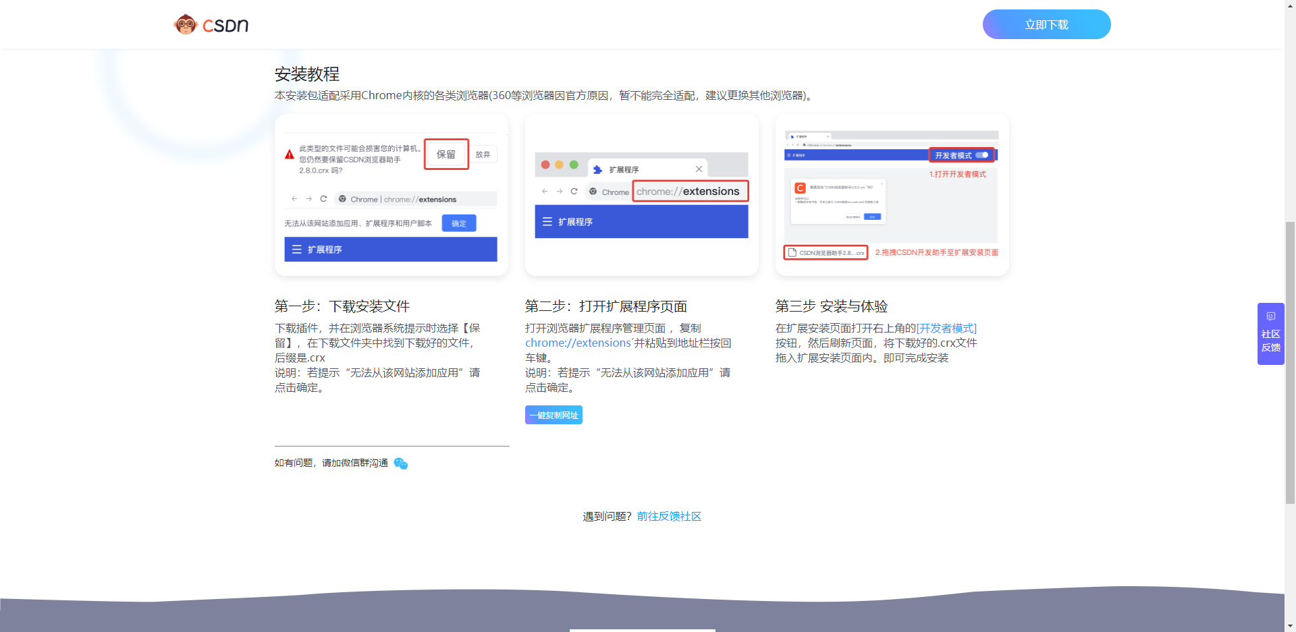
Task: Open the 前往反馈社区 link
Action: 669,516
